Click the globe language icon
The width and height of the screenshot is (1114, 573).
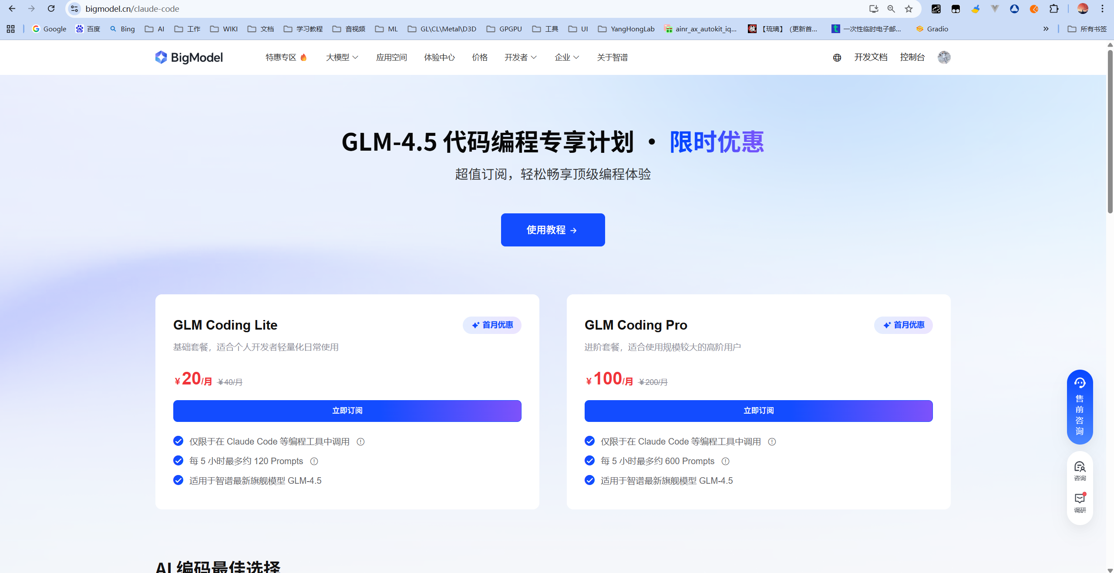(x=837, y=57)
